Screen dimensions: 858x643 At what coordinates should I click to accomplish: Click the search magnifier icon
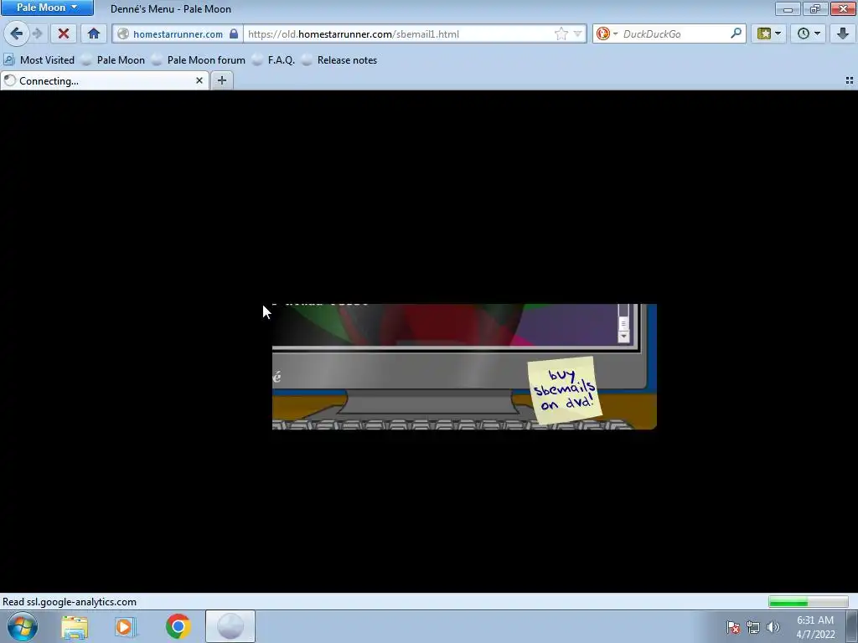click(736, 33)
